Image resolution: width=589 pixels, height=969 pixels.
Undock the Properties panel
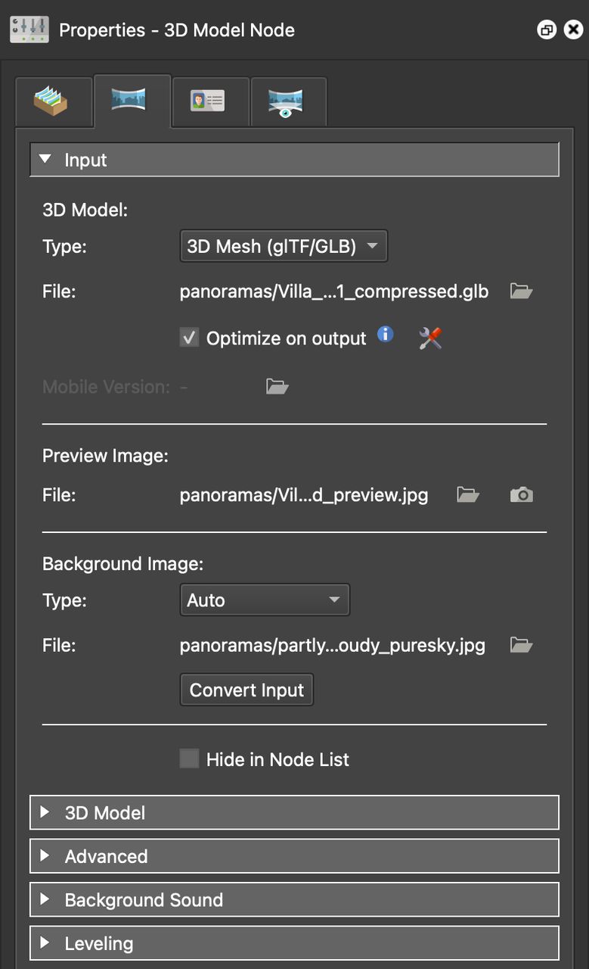coord(547,30)
